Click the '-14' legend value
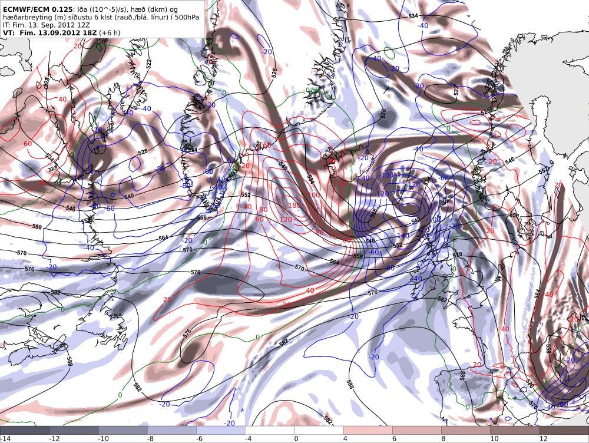This screenshot has width=589, height=443. (x=6, y=438)
